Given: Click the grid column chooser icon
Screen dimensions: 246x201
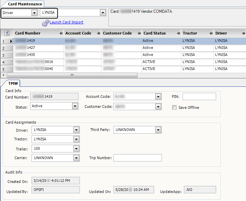Looking at the screenshot, I should click(x=7, y=33).
